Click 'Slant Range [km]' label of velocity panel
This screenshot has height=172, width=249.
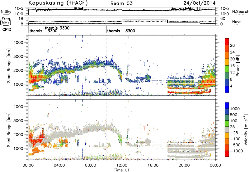pyautogui.click(x=9, y=130)
